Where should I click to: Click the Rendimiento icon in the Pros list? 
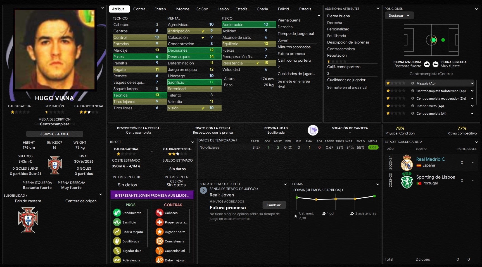tap(117, 213)
